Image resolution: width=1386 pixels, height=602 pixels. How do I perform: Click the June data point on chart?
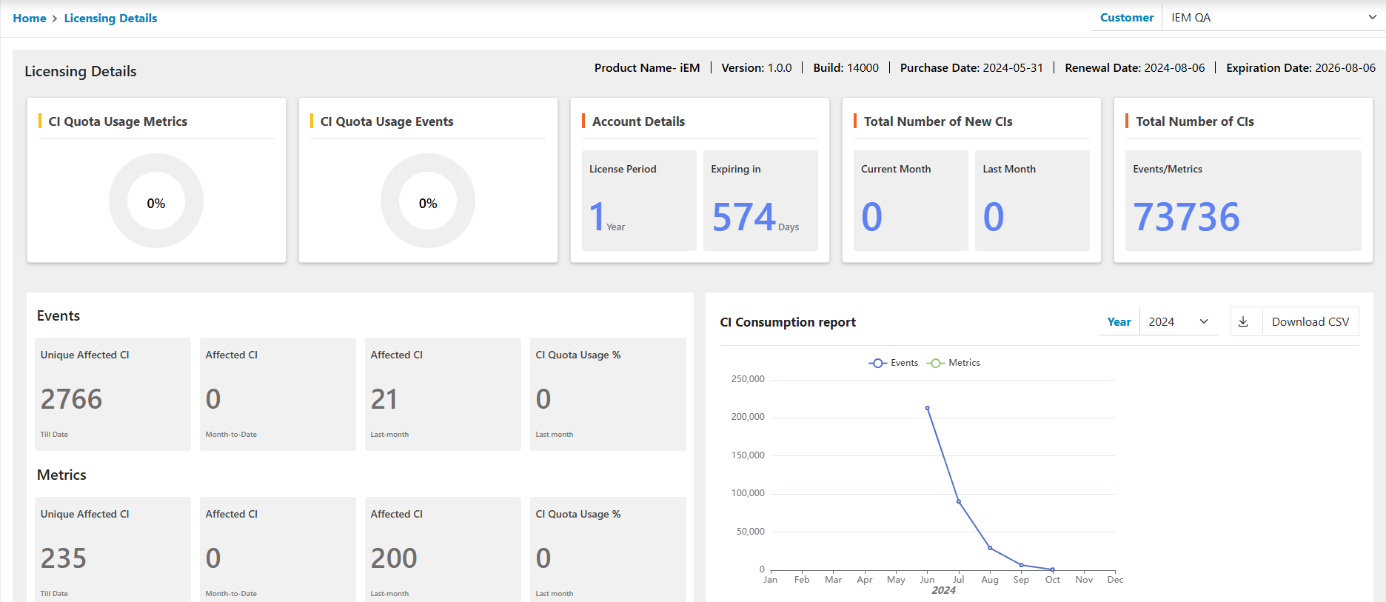[927, 408]
